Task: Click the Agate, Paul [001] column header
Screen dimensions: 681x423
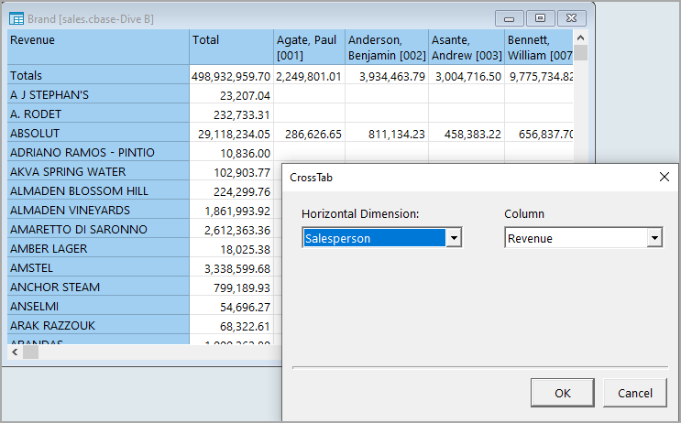Action: (x=310, y=47)
